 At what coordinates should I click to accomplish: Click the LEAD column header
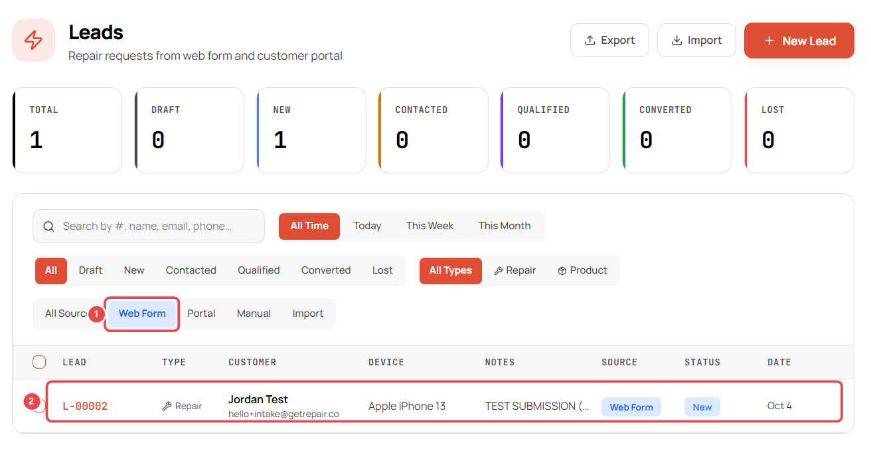point(74,362)
